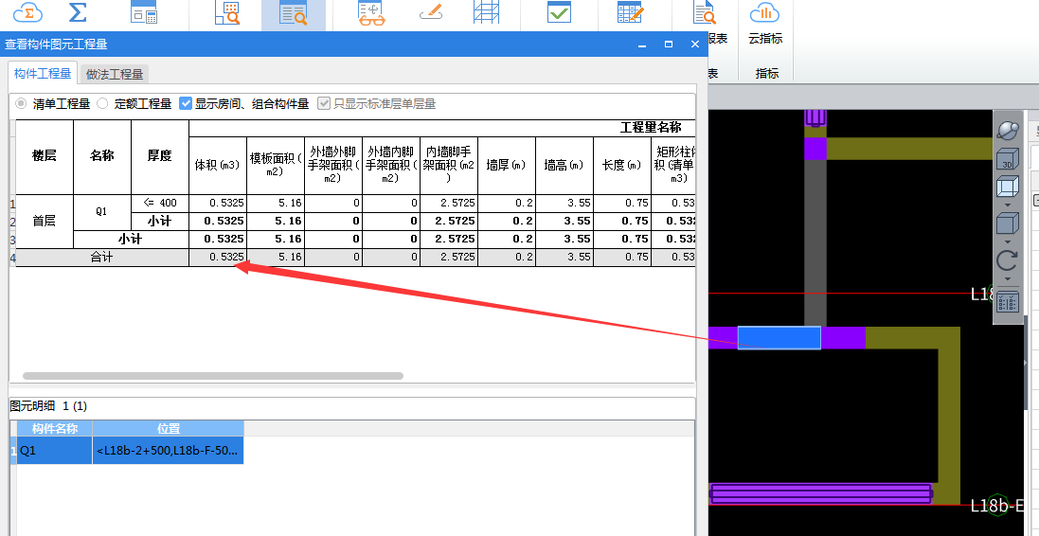Click the <= 400 thickness cell

pos(160,203)
